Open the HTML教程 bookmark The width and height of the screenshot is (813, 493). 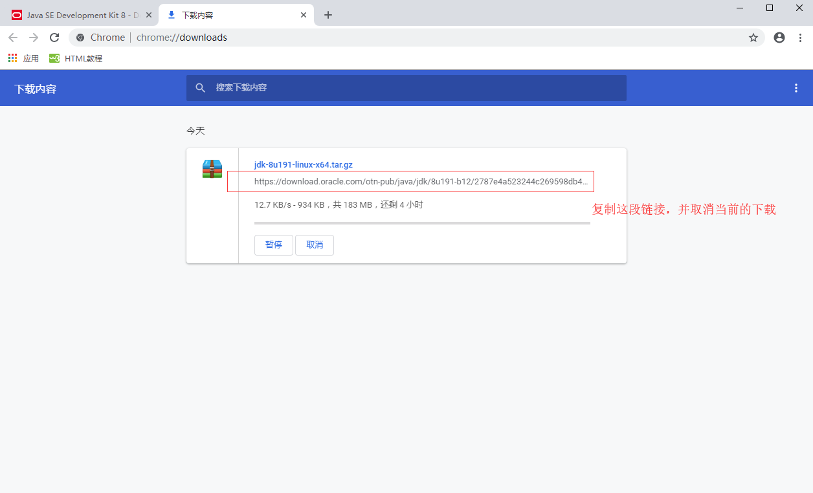76,58
